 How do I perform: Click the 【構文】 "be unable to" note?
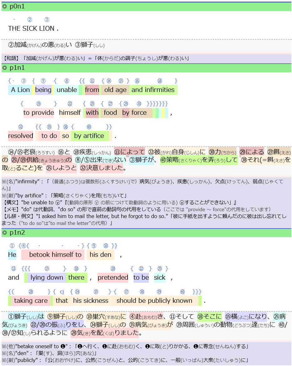[x=119, y=202]
